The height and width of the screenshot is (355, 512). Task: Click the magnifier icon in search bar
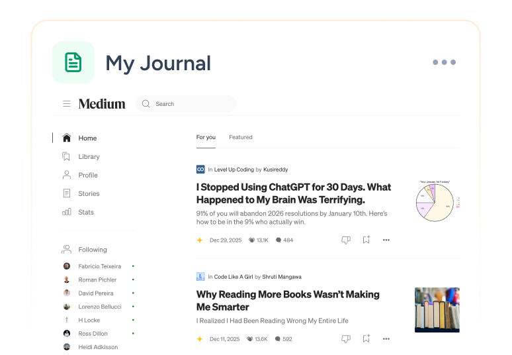pyautogui.click(x=146, y=103)
